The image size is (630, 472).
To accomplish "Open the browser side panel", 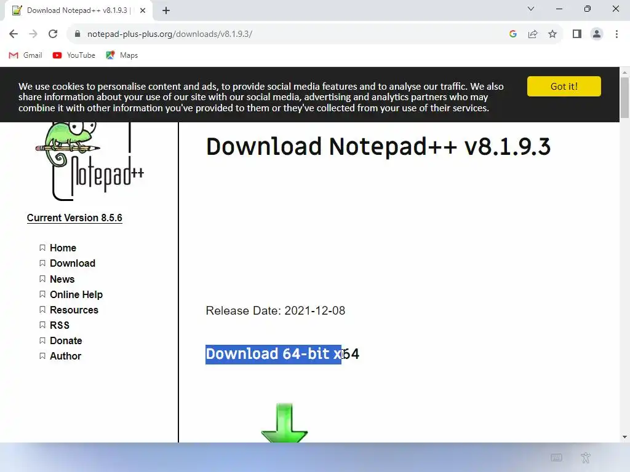I will (x=577, y=34).
